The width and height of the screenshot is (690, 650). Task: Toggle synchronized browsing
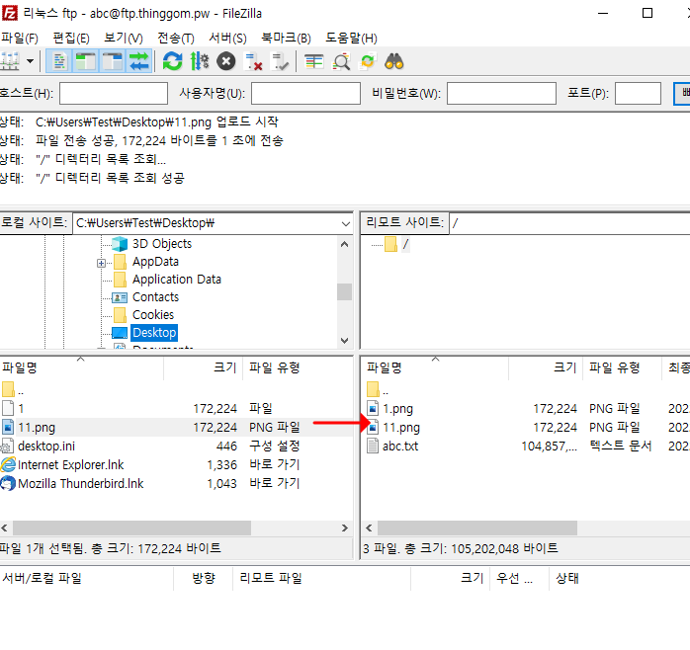[368, 61]
